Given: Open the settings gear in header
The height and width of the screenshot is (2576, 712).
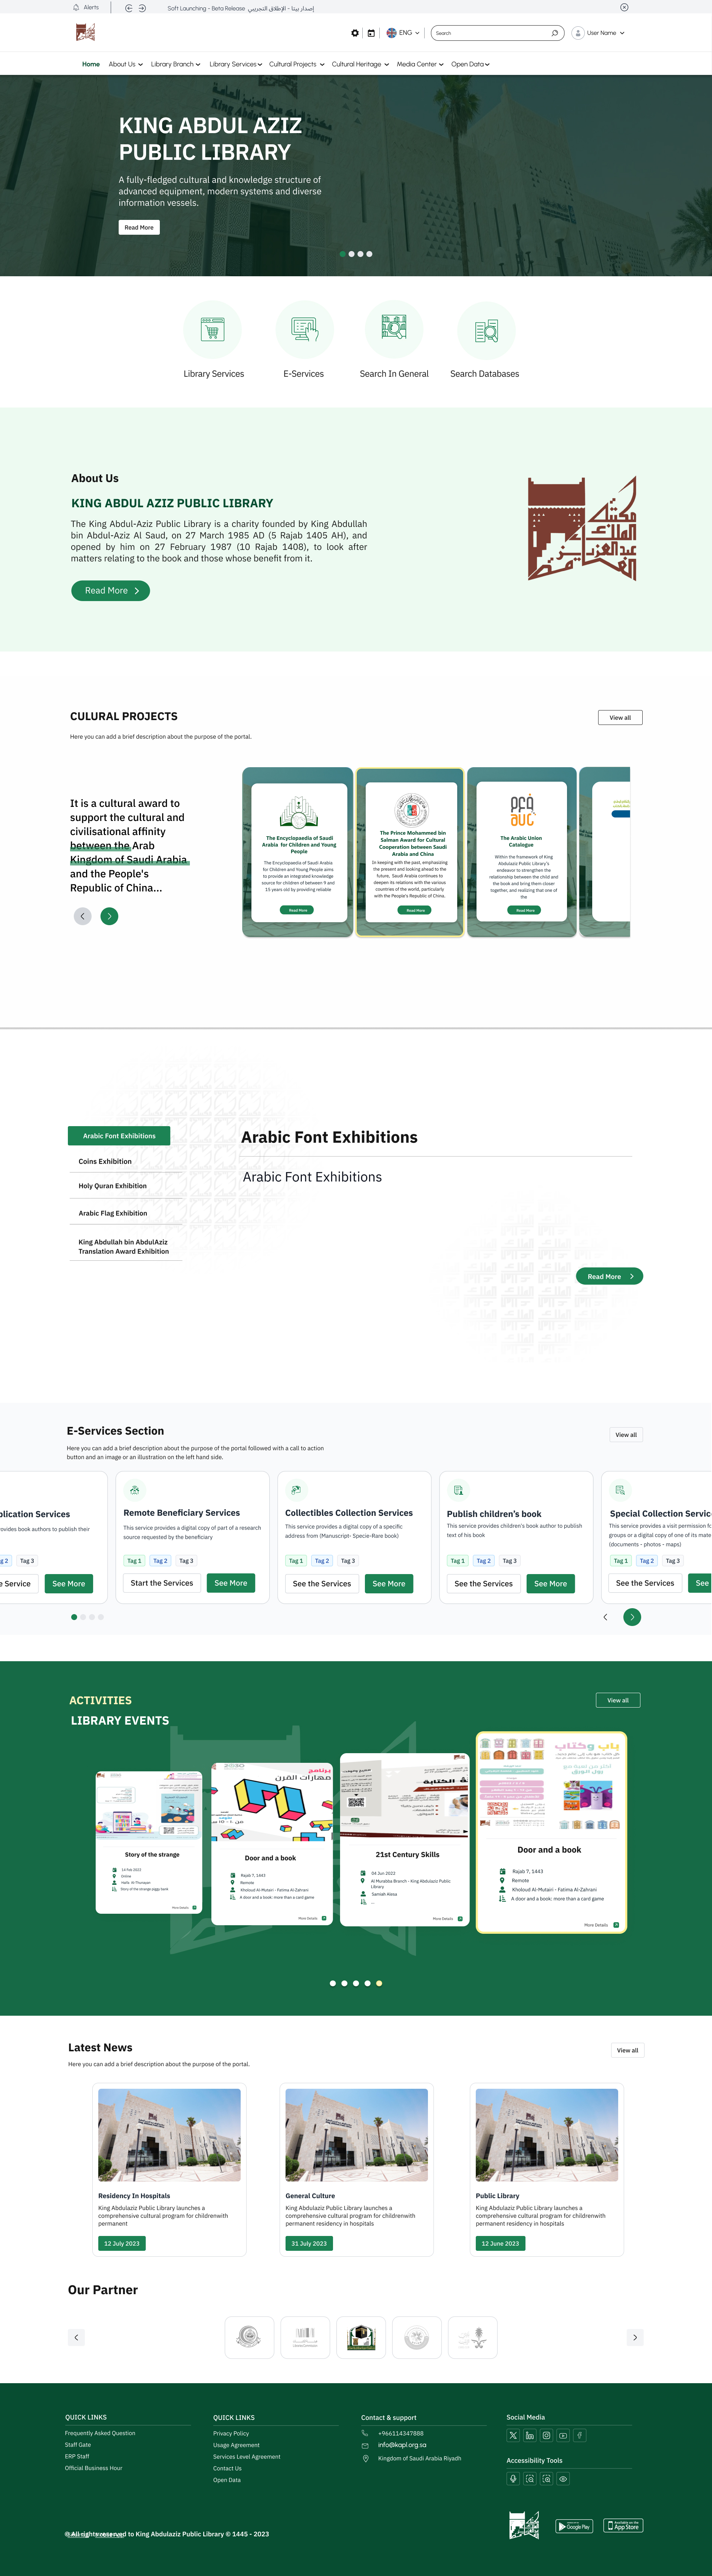Looking at the screenshot, I should click(x=355, y=33).
